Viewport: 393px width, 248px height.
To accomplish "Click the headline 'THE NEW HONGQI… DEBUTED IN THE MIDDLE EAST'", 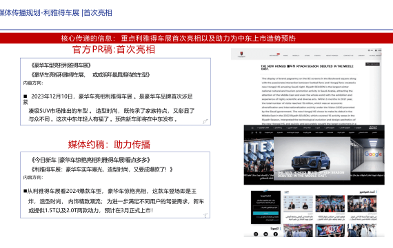I will (x=307, y=68).
